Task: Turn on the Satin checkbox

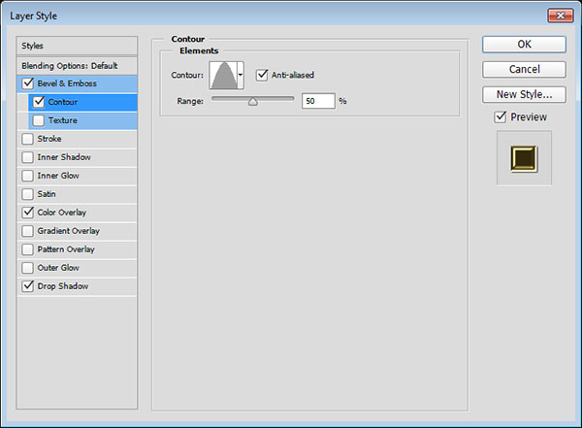Action: click(x=26, y=194)
